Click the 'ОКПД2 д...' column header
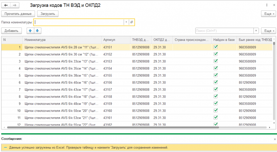 (162, 40)
